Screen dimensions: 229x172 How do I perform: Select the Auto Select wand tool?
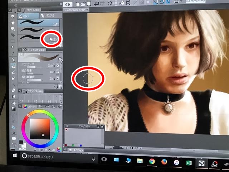coord(13,47)
